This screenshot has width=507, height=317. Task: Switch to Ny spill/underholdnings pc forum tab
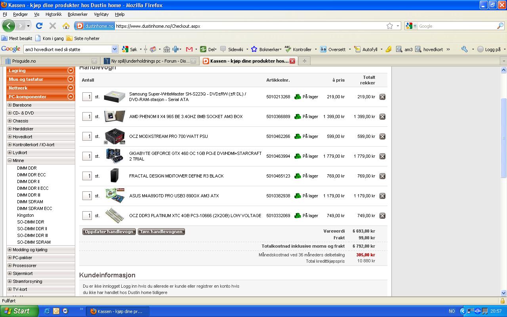149,61
